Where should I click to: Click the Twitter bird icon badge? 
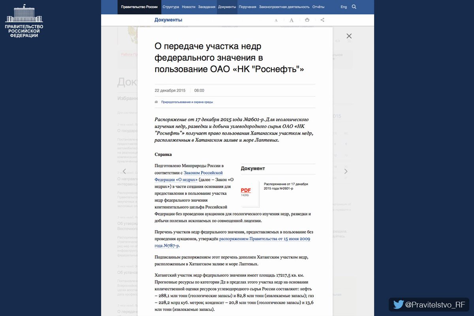(x=399, y=304)
